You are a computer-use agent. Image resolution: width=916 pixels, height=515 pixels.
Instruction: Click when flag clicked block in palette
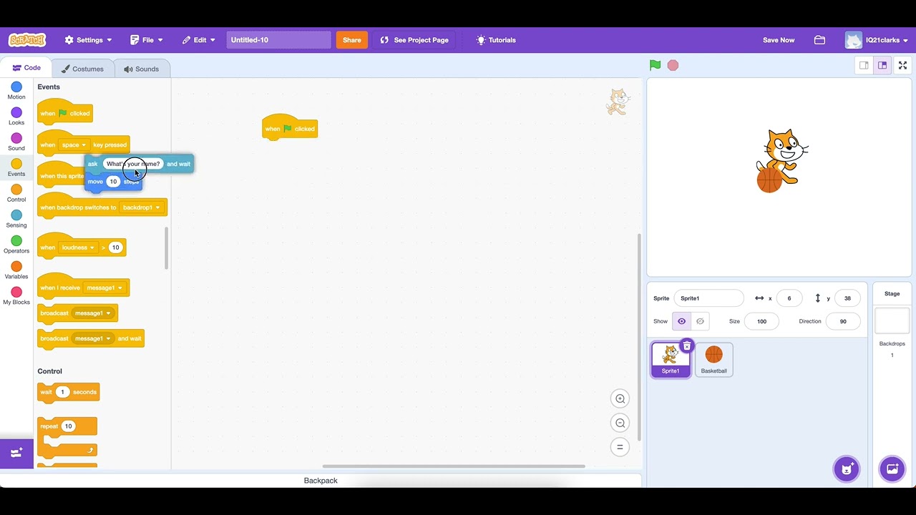(64, 112)
